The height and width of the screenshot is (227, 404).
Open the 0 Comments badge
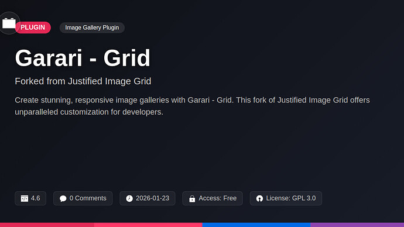[x=83, y=198]
